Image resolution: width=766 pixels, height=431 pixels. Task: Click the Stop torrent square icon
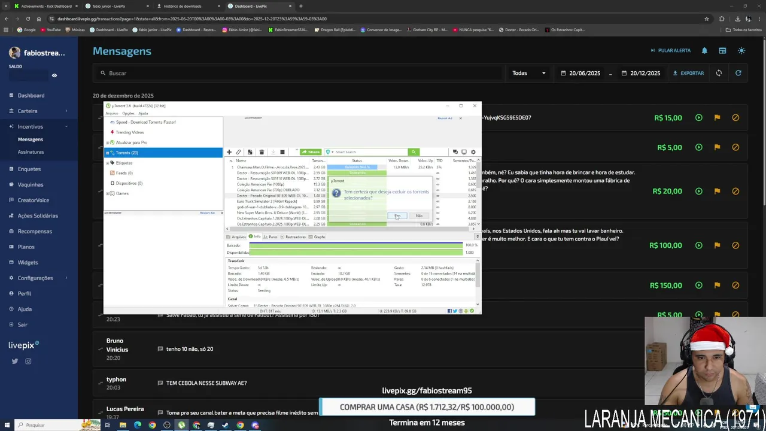[282, 152]
